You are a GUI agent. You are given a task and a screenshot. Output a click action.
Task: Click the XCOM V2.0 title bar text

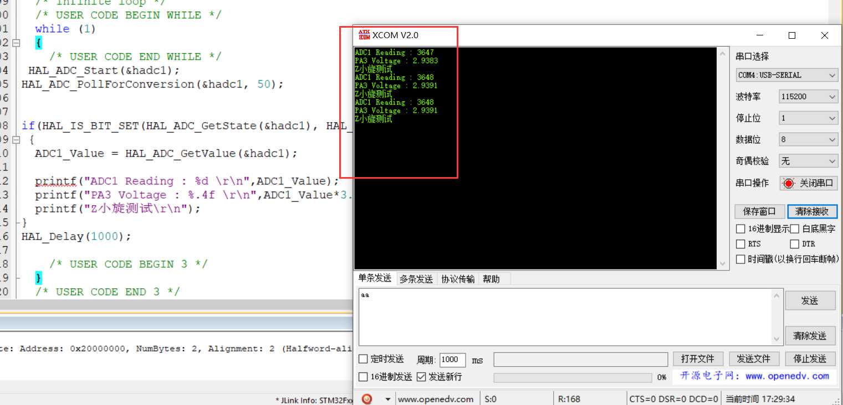coord(395,35)
